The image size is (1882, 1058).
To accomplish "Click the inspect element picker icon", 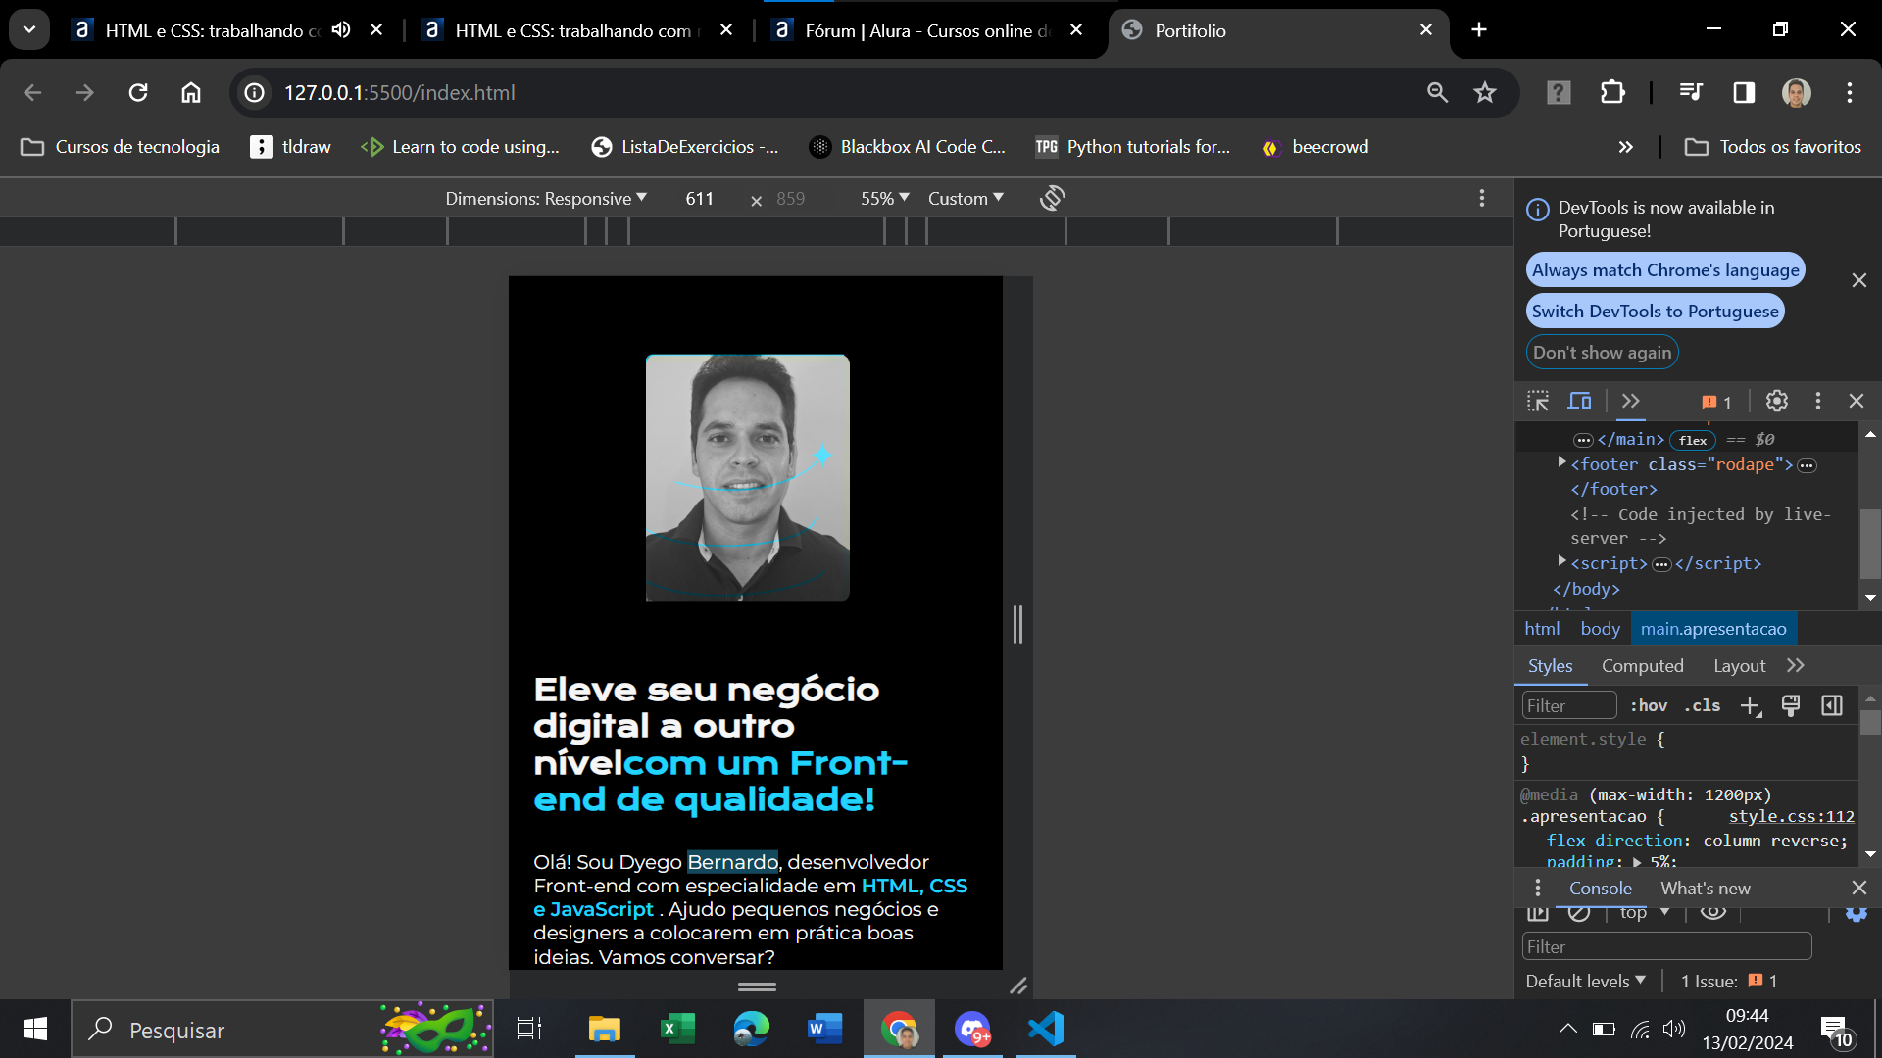I will 1538,402.
